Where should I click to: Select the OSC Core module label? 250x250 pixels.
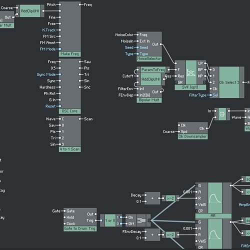click(x=69, y=111)
